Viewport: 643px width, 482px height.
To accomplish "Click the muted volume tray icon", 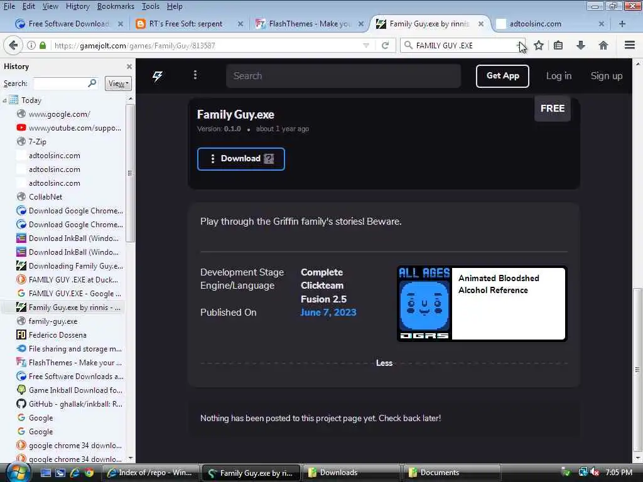I will 595,472.
